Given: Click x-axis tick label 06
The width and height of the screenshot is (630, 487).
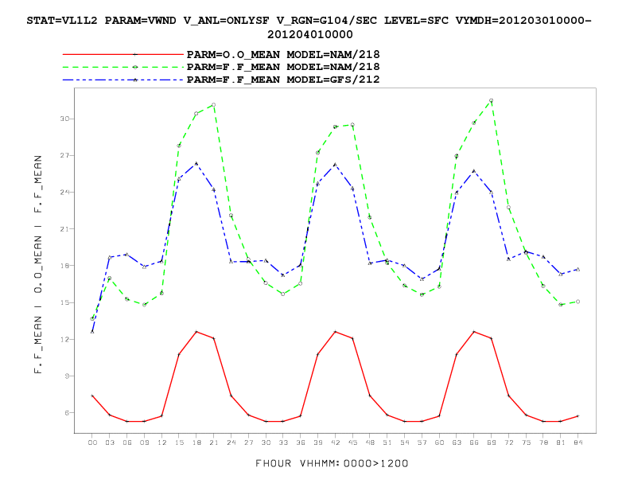Looking at the screenshot, I should tap(127, 442).
